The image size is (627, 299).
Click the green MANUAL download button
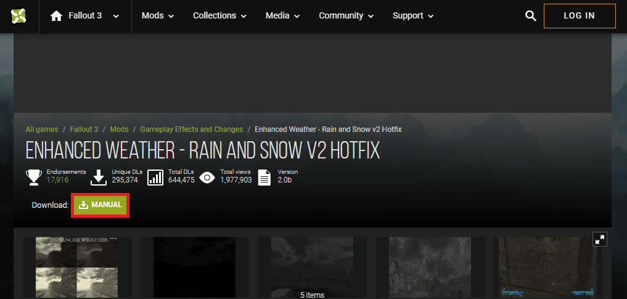(x=100, y=205)
